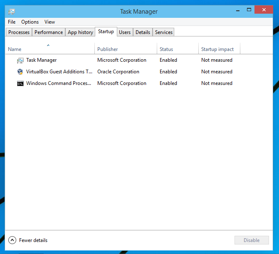Switch to the Users tab
This screenshot has width=279, height=254.
125,32
